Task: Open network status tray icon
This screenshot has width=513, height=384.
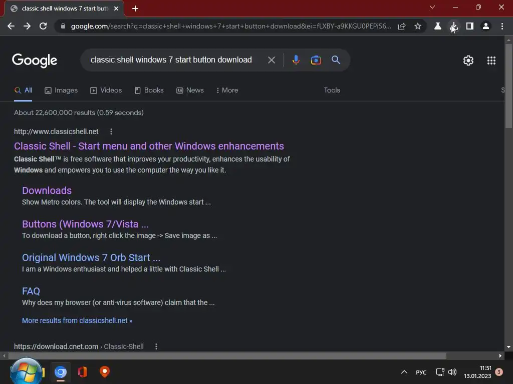Action: pos(440,372)
